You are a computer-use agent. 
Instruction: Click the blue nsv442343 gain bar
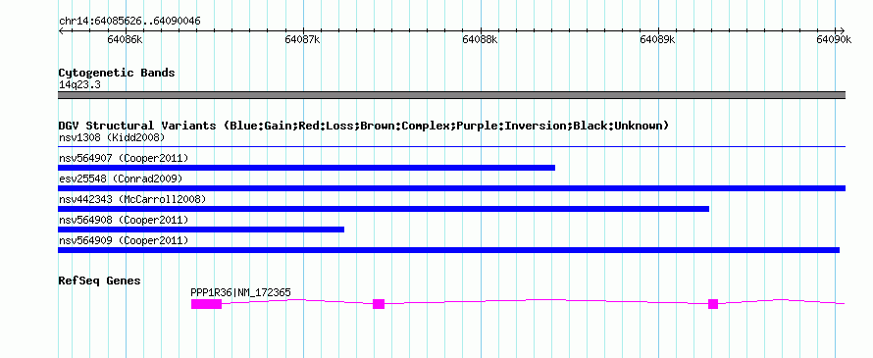384,209
